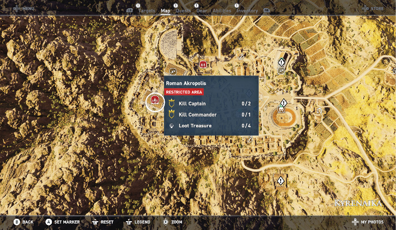Open the Gear tab
Viewport: 396px width, 230px height.
point(202,10)
